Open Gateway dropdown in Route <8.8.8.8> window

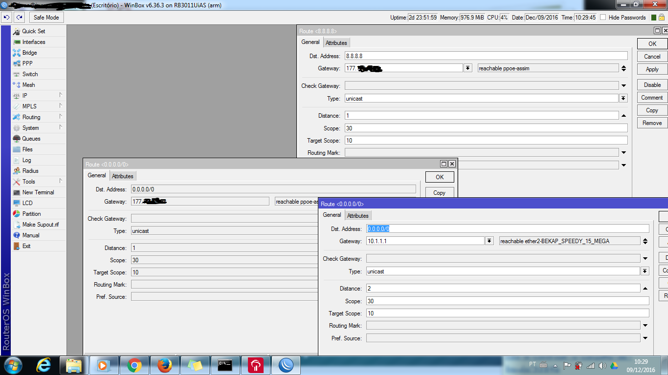click(468, 68)
